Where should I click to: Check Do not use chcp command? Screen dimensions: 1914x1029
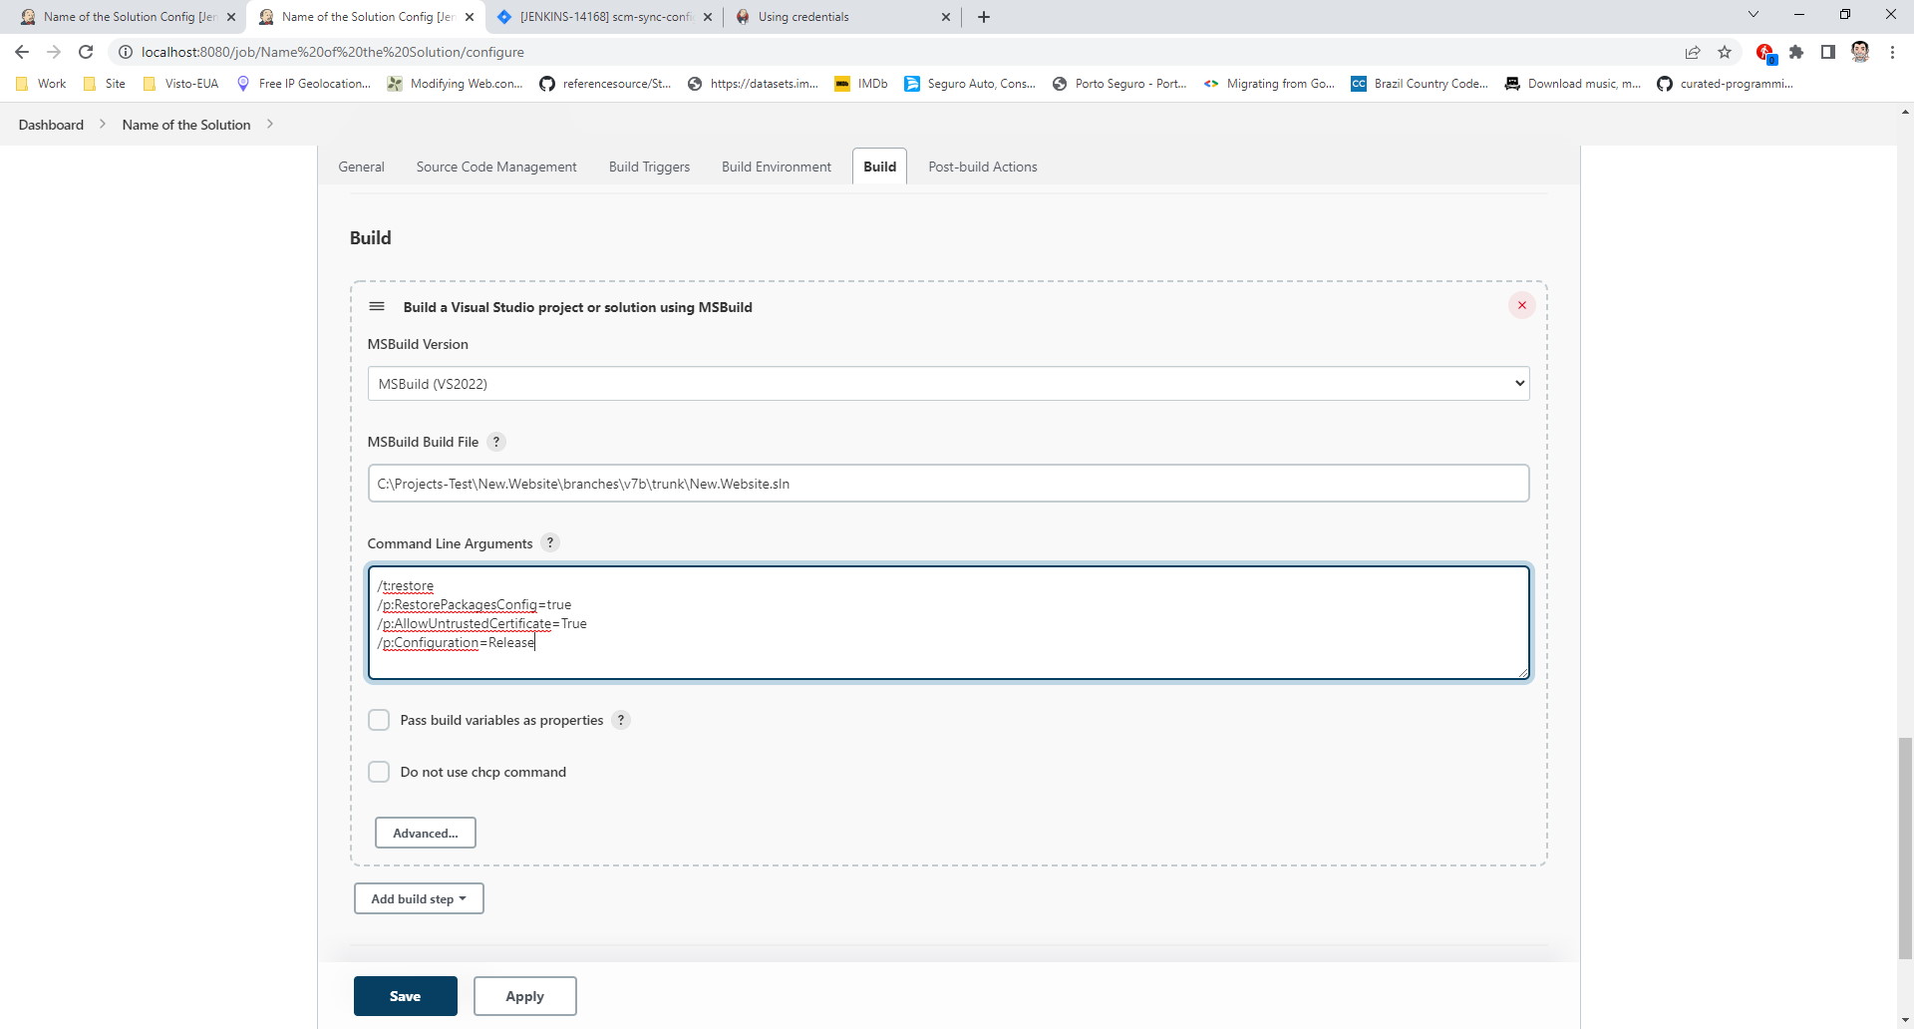click(379, 772)
